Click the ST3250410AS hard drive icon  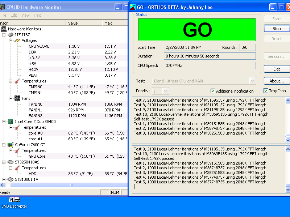pos(11,162)
